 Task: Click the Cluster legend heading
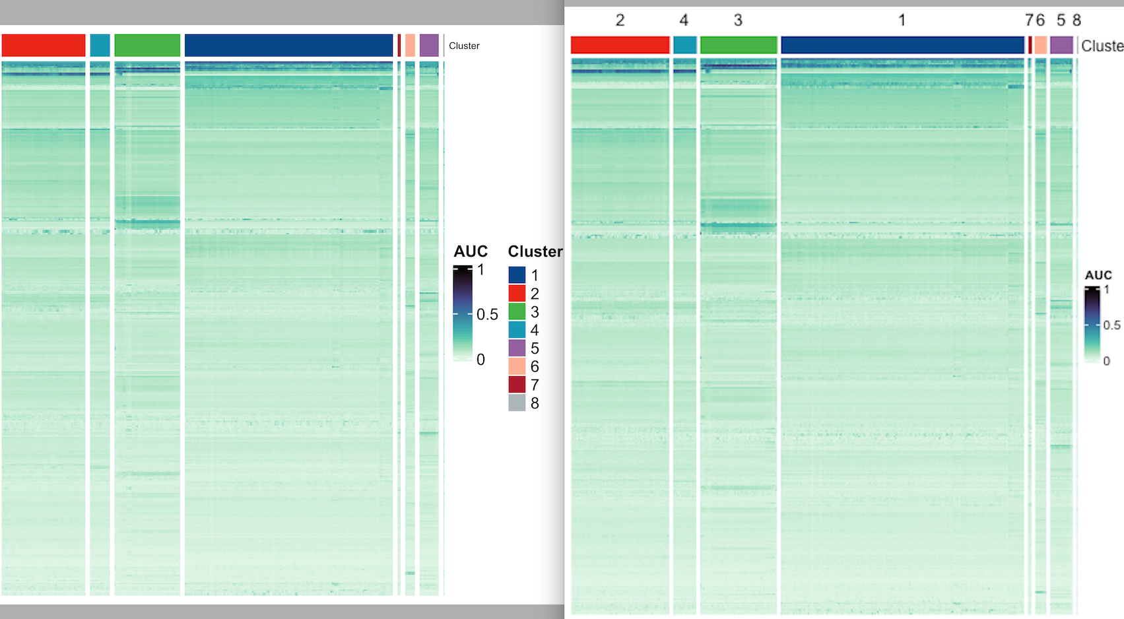coord(535,251)
